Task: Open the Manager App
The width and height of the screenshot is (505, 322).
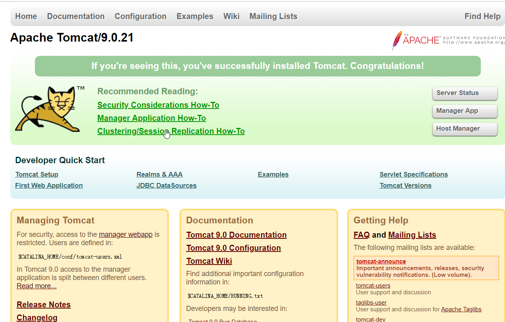Action: [465, 111]
